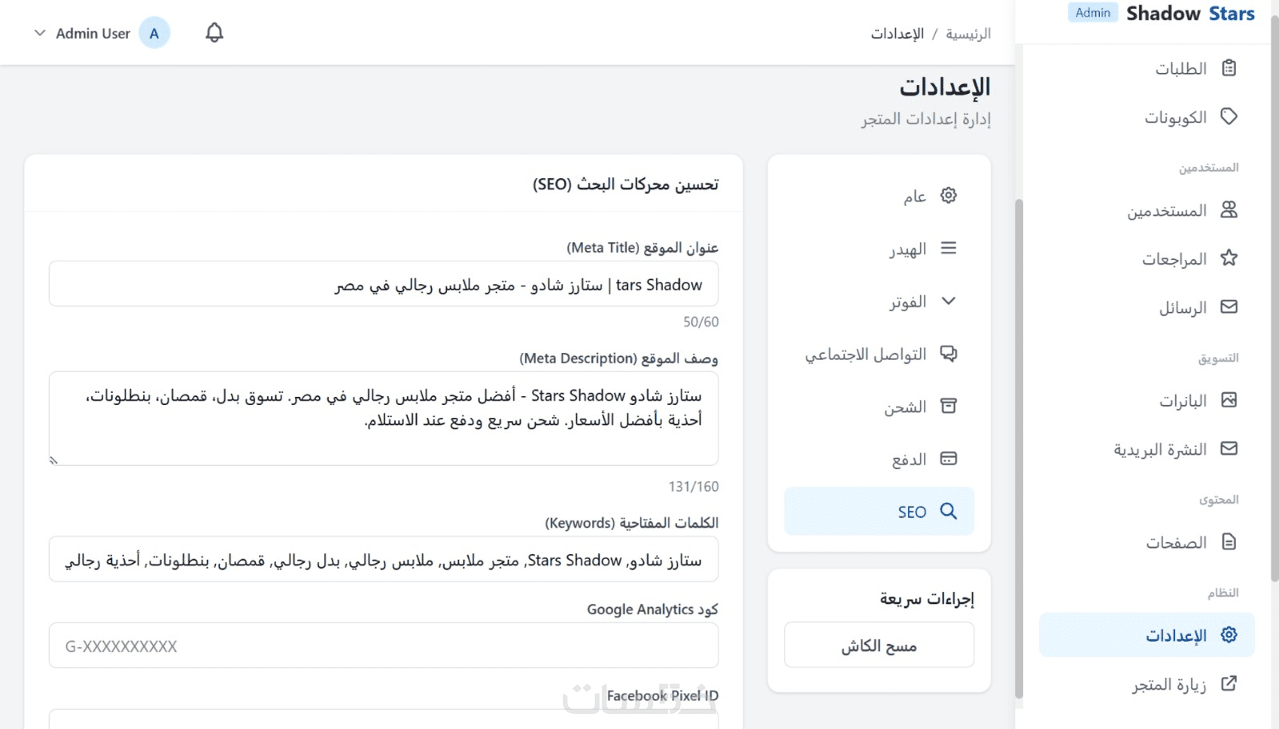Open the Social Media (التواصل الاجتماعي) chat icon
The width and height of the screenshot is (1279, 729).
tap(949, 354)
